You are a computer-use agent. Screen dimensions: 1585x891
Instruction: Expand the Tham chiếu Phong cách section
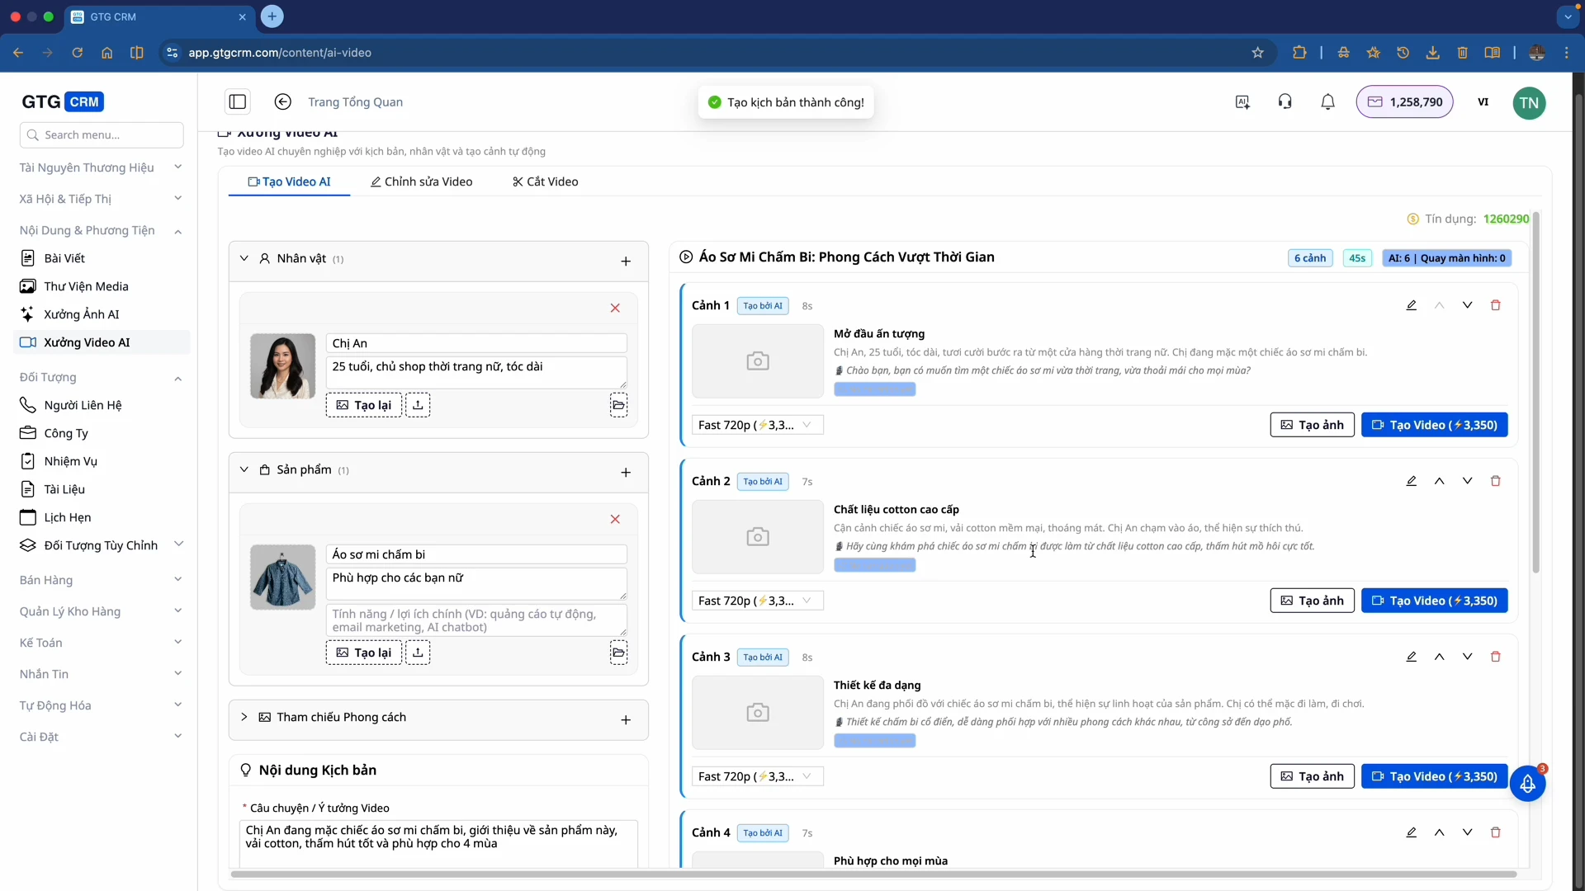244,717
